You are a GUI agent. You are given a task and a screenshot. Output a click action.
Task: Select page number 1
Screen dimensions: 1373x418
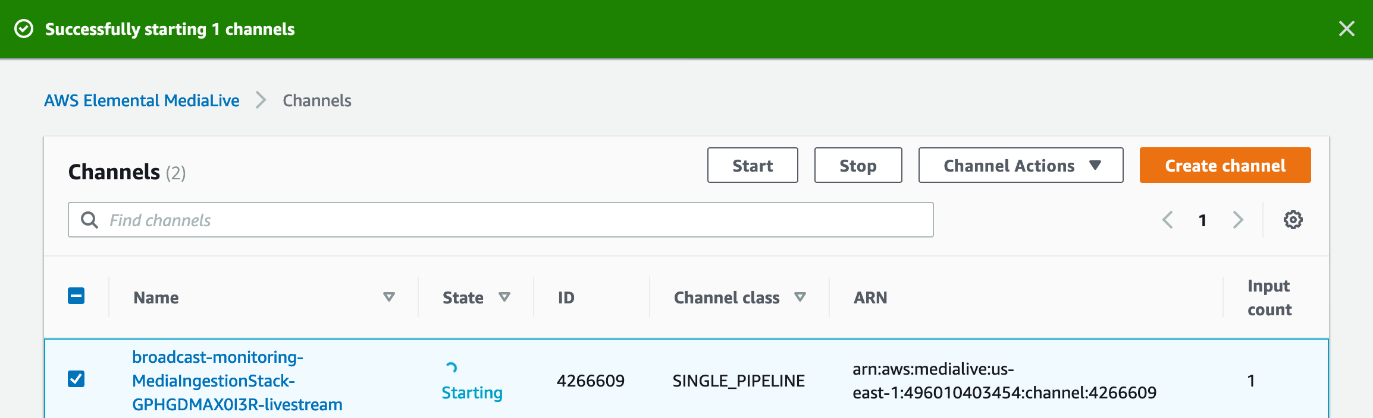(x=1203, y=220)
